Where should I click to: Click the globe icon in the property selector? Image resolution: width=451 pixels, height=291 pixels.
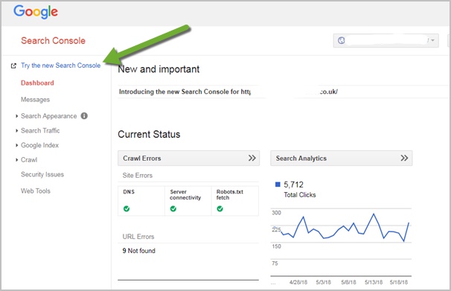341,40
